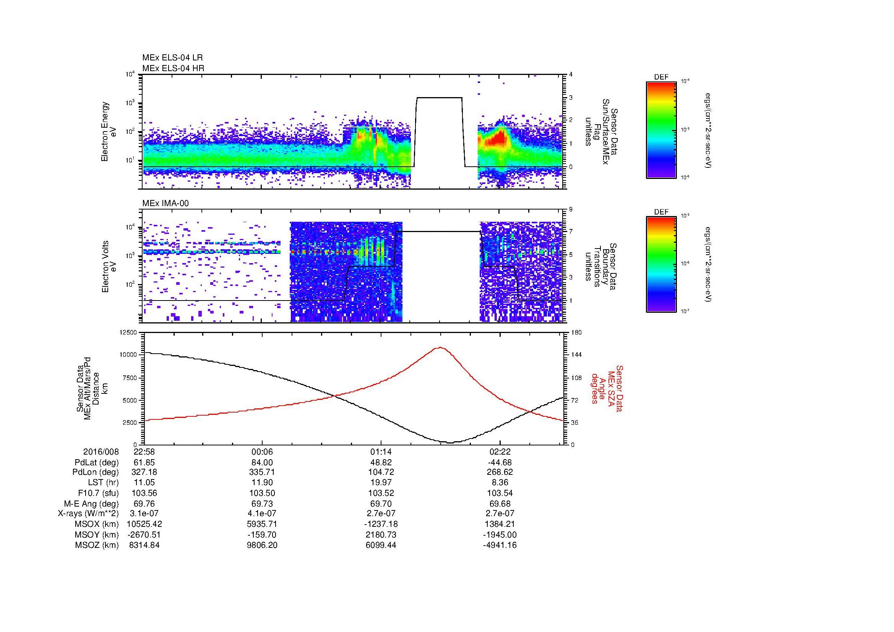The height and width of the screenshot is (632, 894).
Task: Click the MSOY value -159.70
Action: click(263, 535)
